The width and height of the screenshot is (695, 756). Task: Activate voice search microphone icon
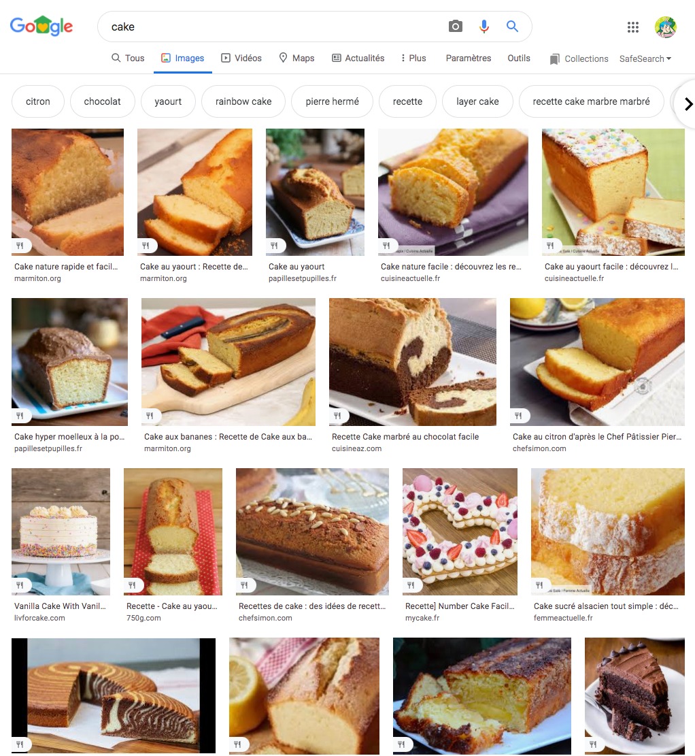pos(484,26)
